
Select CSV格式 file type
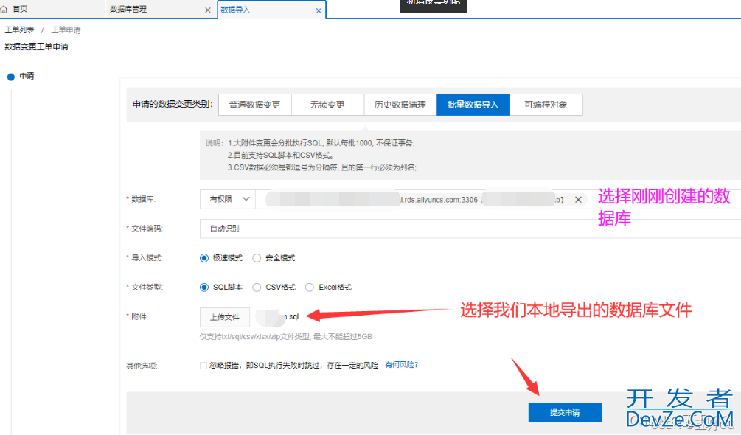point(257,287)
